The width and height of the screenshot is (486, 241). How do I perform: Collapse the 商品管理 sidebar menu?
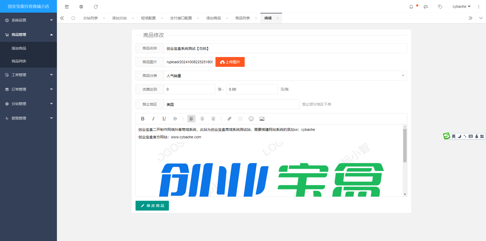tap(28, 35)
